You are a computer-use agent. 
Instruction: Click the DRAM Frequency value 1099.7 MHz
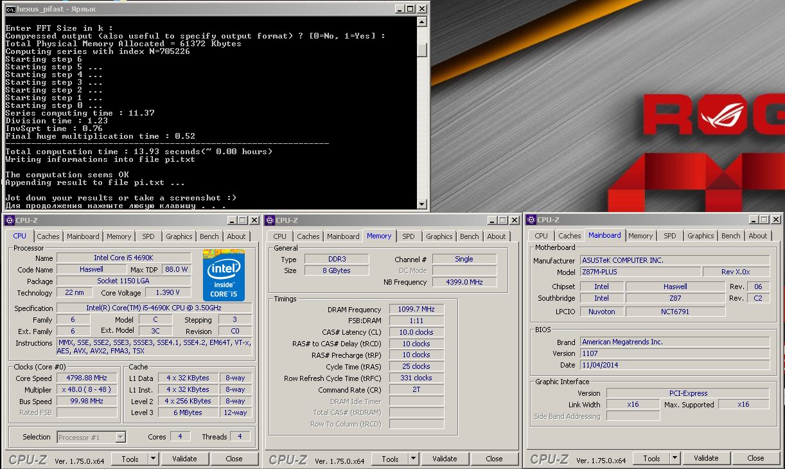[x=416, y=310]
